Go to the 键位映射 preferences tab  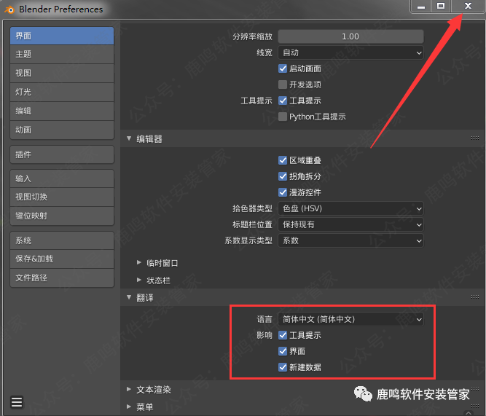tap(62, 216)
